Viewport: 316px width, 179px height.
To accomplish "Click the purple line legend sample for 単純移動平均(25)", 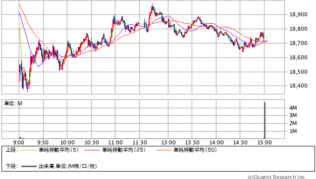I will click(x=92, y=150).
